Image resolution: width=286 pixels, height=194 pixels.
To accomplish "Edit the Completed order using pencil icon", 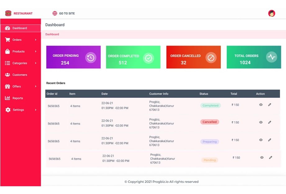I will point(270,105).
